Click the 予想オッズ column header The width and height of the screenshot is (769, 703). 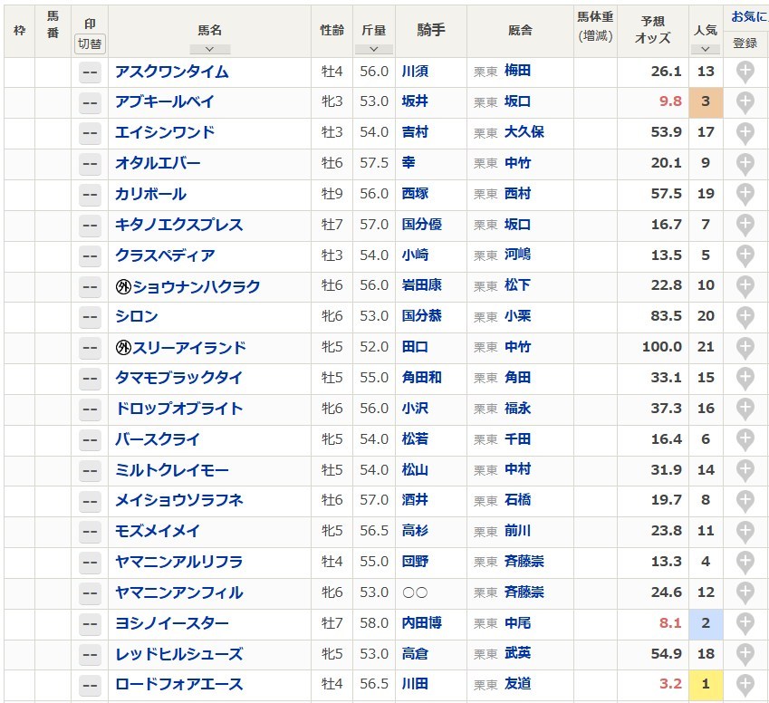click(653, 30)
